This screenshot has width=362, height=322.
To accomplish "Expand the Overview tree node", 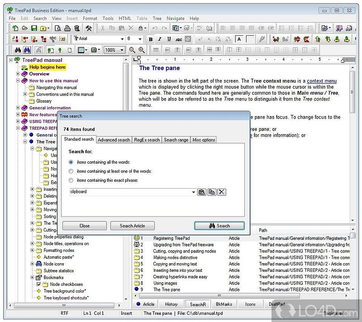I will [x=18, y=74].
